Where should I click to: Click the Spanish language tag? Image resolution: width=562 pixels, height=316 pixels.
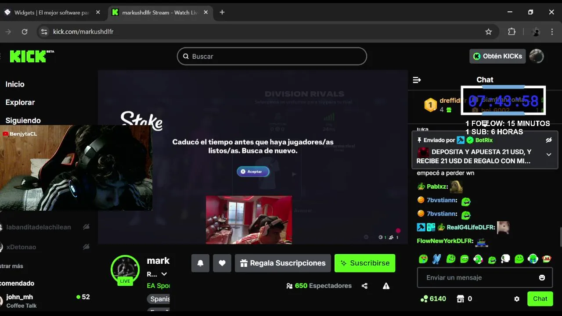coord(159,299)
